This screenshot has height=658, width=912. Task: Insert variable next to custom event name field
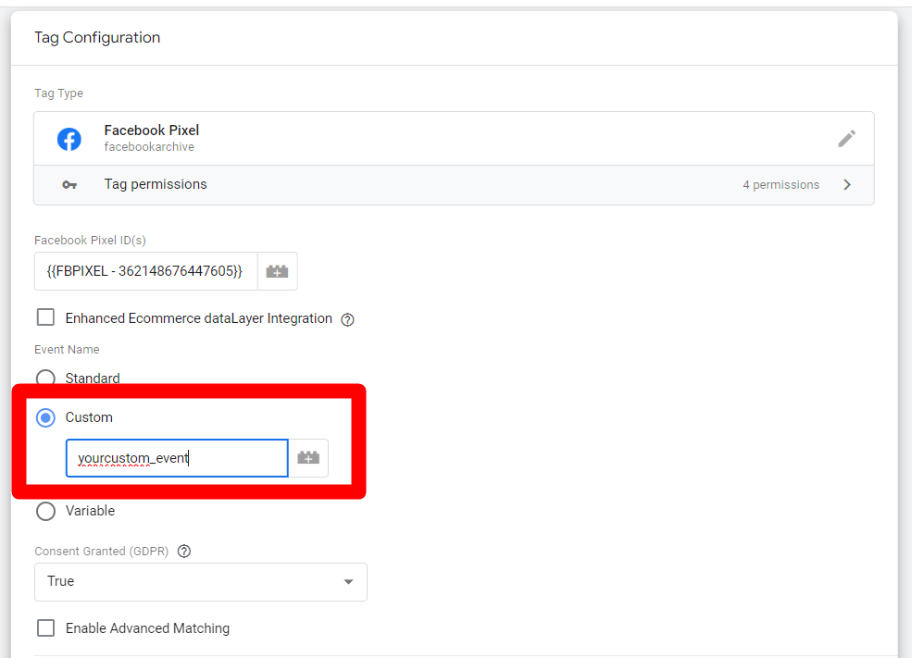coord(308,458)
